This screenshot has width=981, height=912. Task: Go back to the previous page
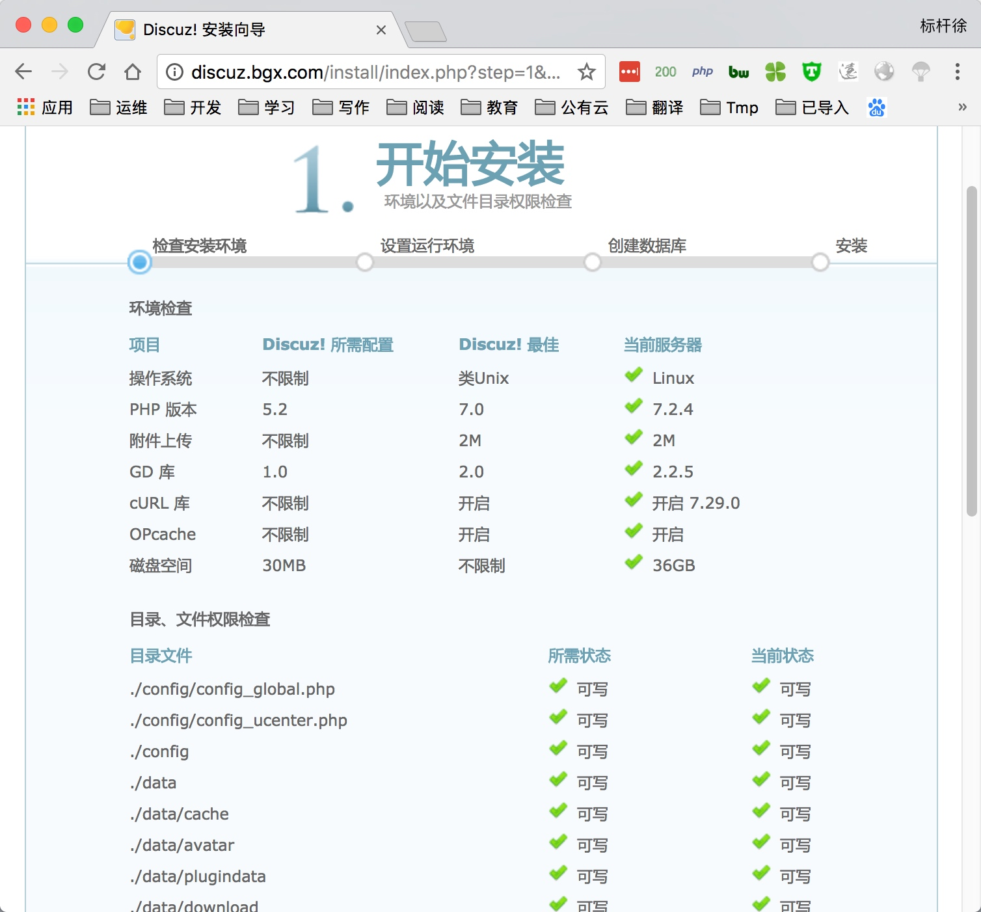pos(23,72)
